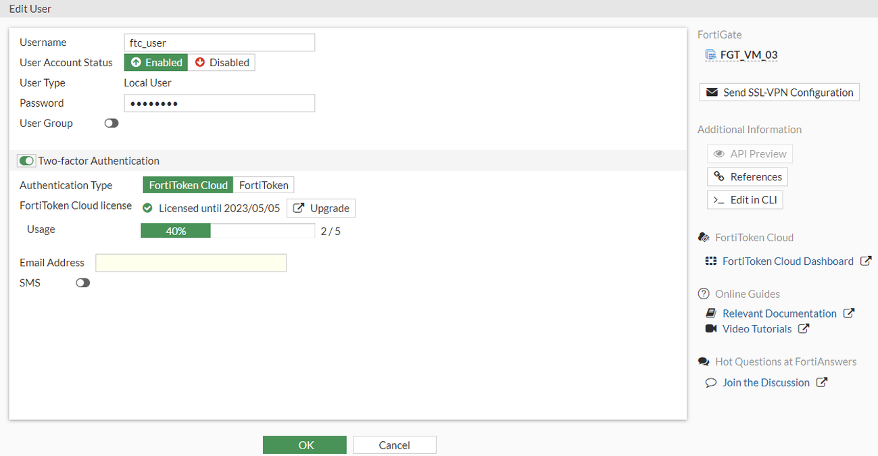Click the video camera icon beside Video Tutorials
This screenshot has height=456, width=878.
tap(710, 329)
